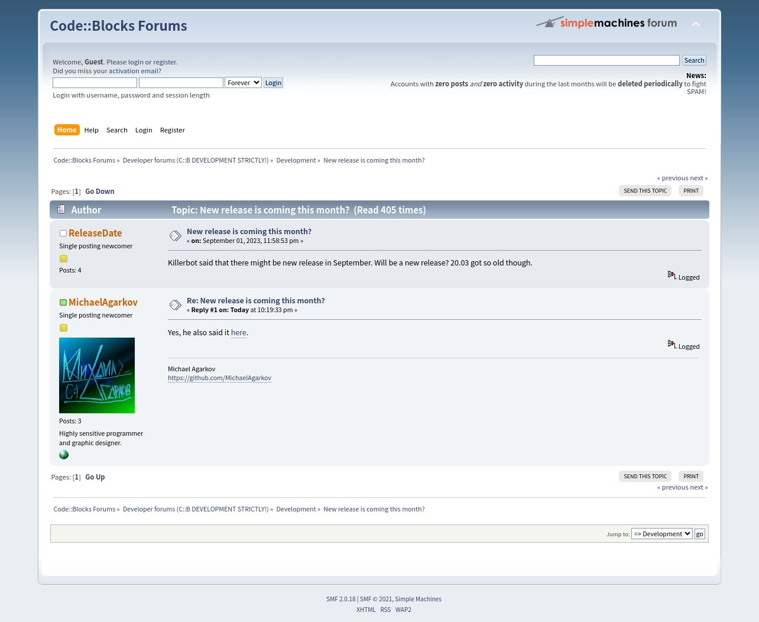Click top breadcrumb New release topic link
The height and width of the screenshot is (622, 759).
click(x=374, y=160)
